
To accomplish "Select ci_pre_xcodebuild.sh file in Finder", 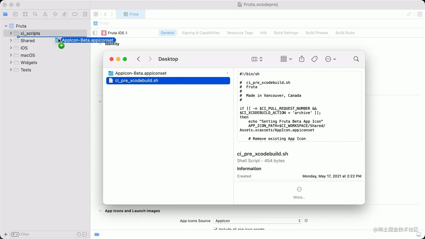I will 168,81.
